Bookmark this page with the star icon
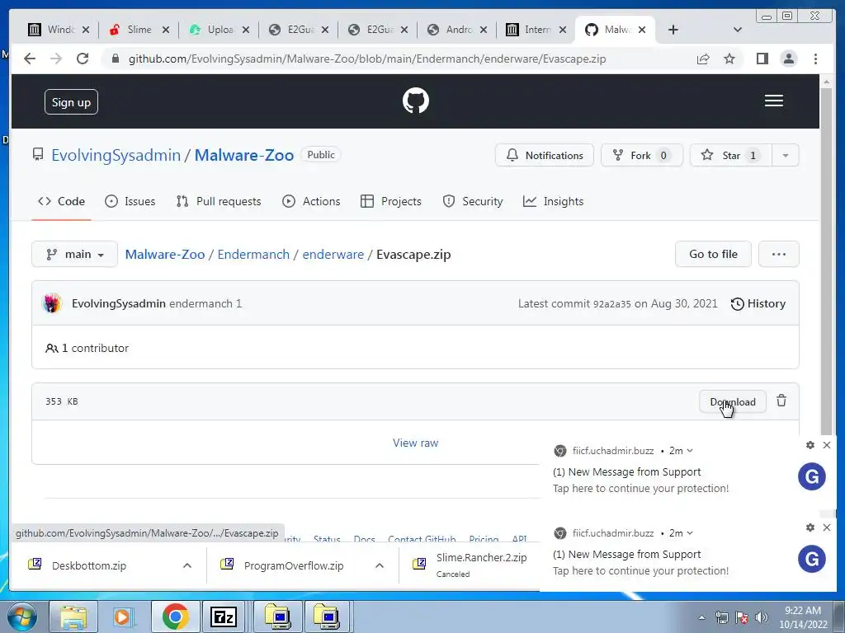Screen dimensions: 845x633 729,59
